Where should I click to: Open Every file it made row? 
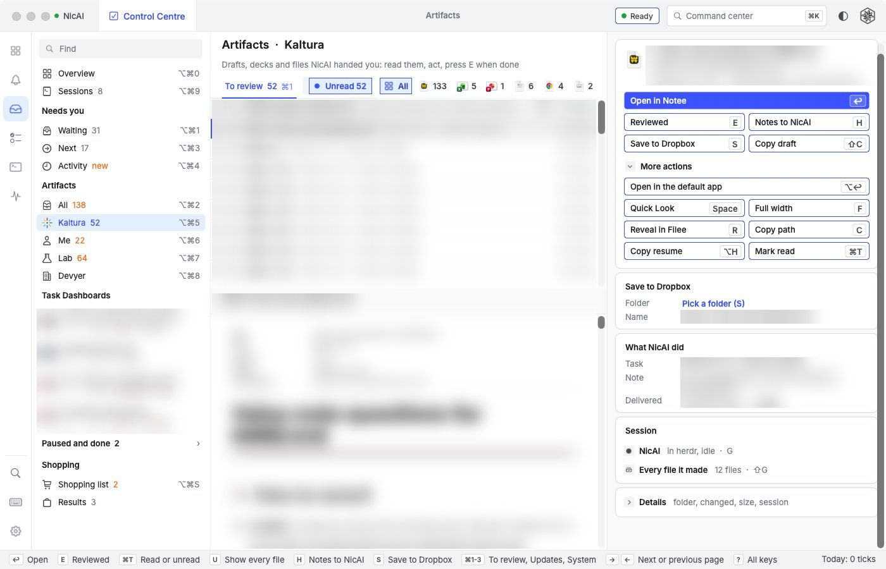746,470
